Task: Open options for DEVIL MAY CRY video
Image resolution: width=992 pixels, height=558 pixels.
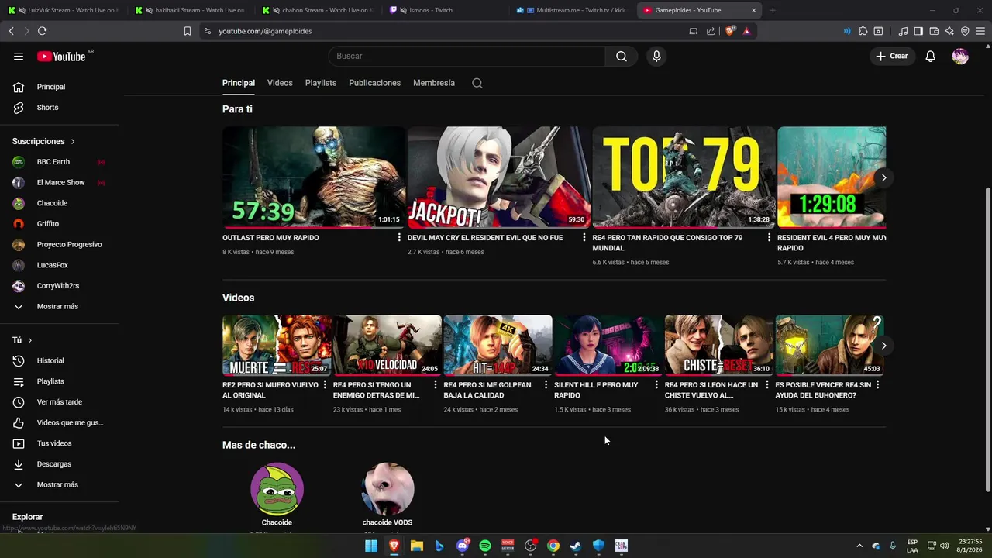Action: (584, 237)
